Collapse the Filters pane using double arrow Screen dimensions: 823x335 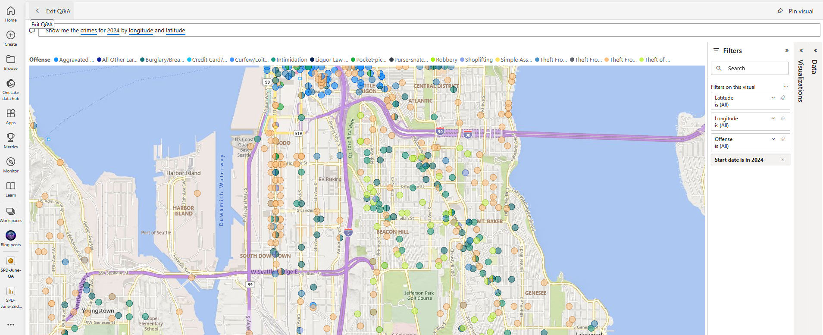pyautogui.click(x=787, y=50)
